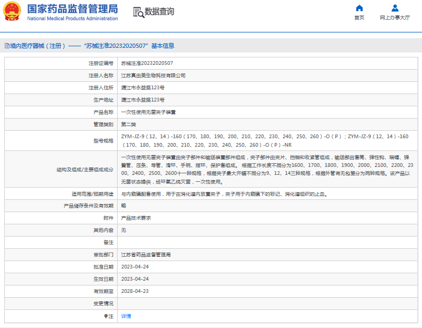Click the 有效期至 row label
Image resolution: width=422 pixels, height=328 pixels.
[103, 291]
